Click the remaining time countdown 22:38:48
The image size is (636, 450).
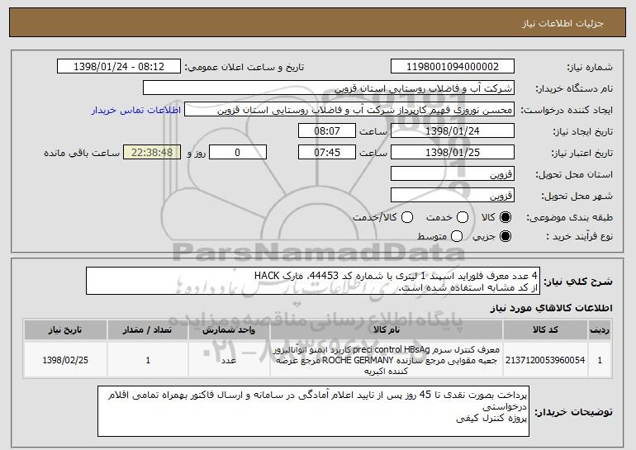152,153
